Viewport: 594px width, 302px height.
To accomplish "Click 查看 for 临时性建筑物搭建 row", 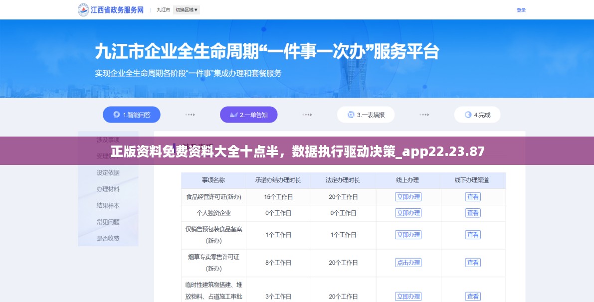I will (473, 297).
